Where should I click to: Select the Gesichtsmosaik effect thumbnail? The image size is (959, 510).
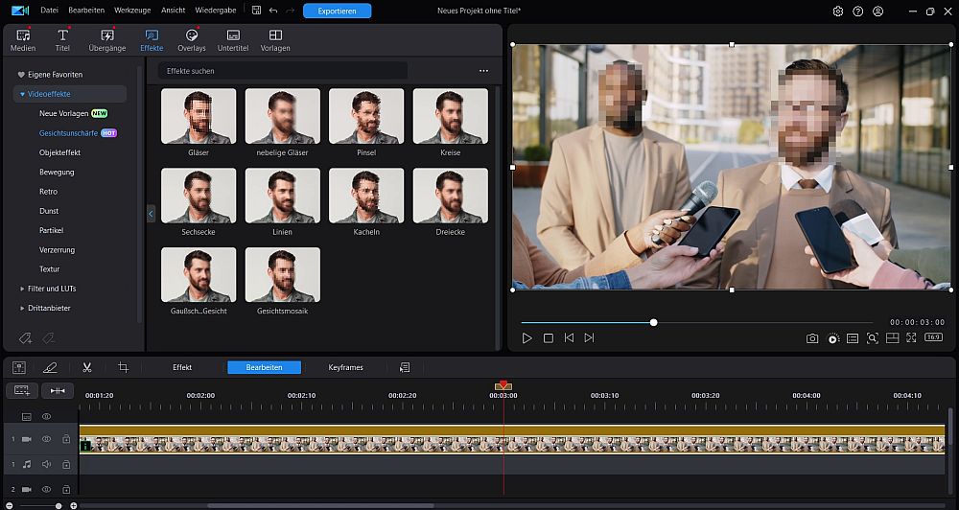(x=283, y=274)
